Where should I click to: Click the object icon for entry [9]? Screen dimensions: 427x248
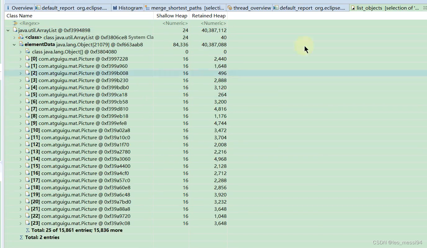tap(27, 123)
